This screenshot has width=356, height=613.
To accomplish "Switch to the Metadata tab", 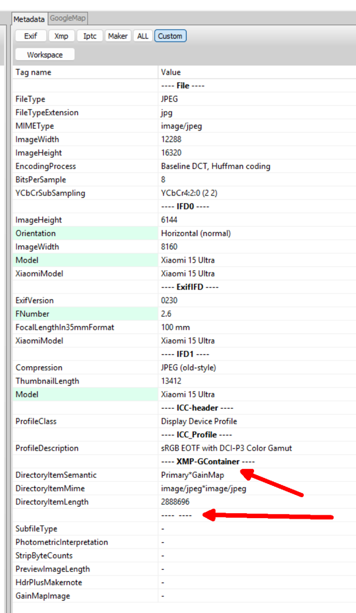I will [29, 19].
